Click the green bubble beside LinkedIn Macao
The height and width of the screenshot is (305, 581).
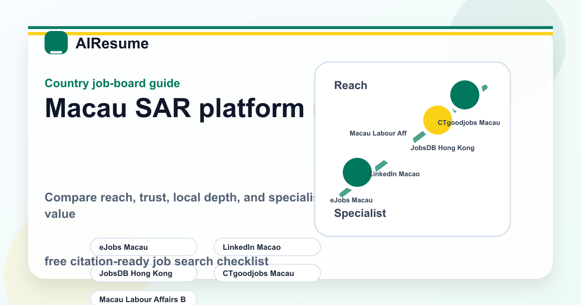click(x=357, y=172)
